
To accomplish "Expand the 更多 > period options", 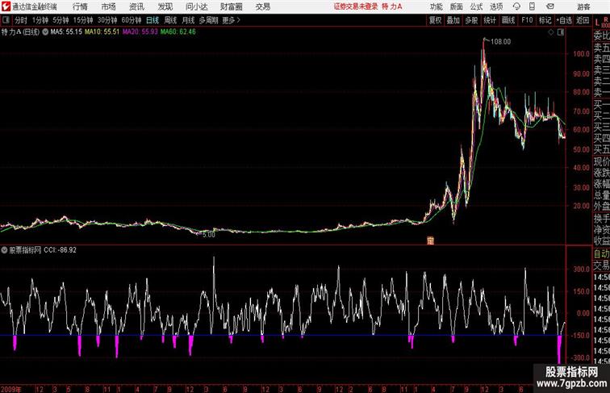I will 232,20.
